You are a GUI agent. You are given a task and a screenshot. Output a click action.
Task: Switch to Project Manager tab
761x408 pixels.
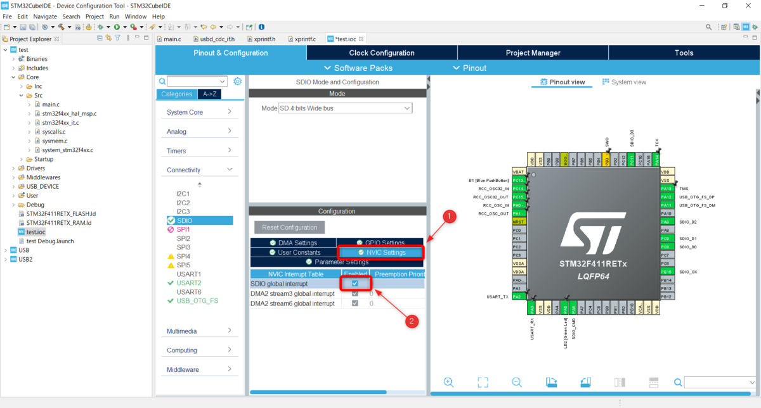click(x=533, y=53)
